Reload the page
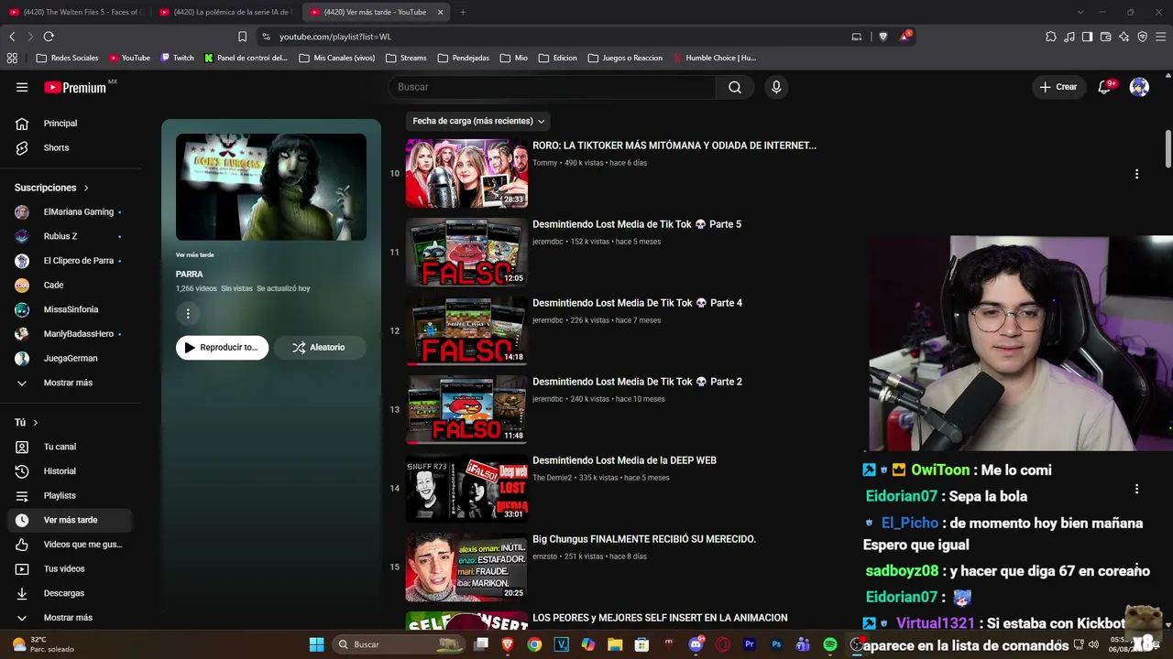This screenshot has width=1173, height=659. (49, 37)
